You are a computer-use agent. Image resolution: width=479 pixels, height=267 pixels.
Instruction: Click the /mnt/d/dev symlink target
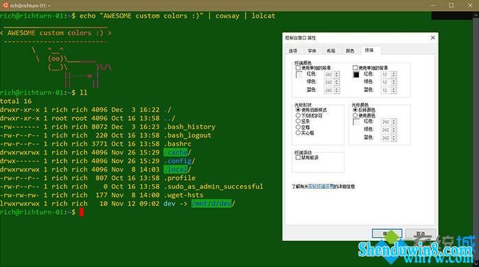click(211, 203)
